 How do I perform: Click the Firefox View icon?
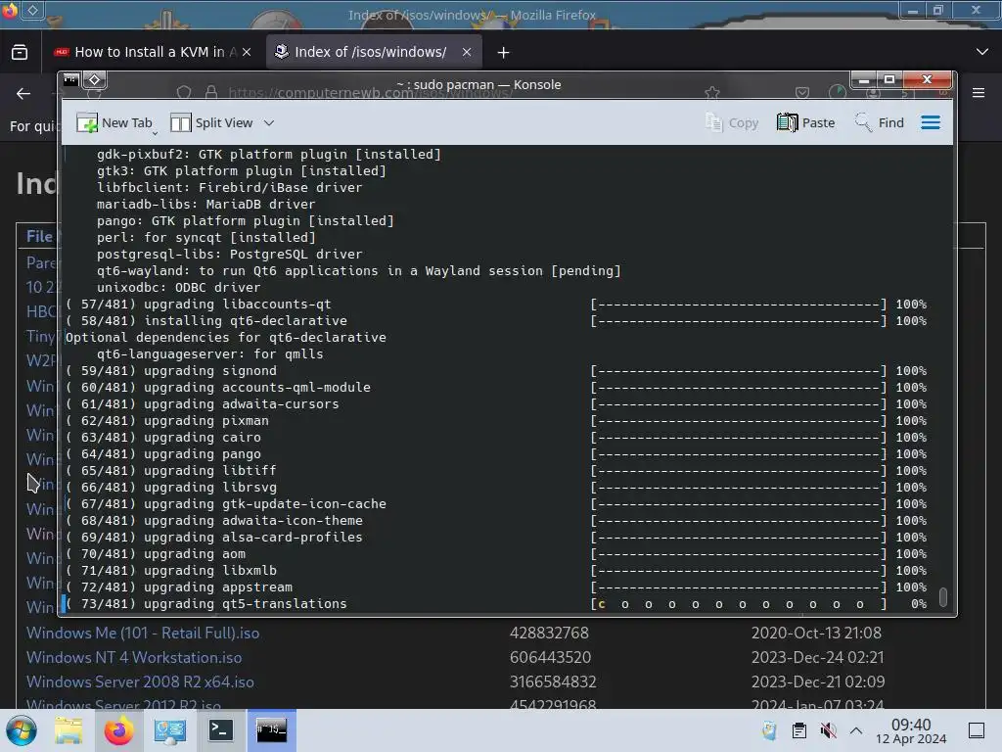tap(20, 52)
